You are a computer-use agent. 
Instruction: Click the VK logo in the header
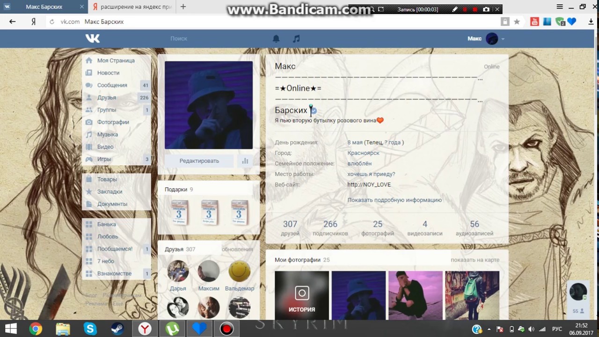coord(93,38)
